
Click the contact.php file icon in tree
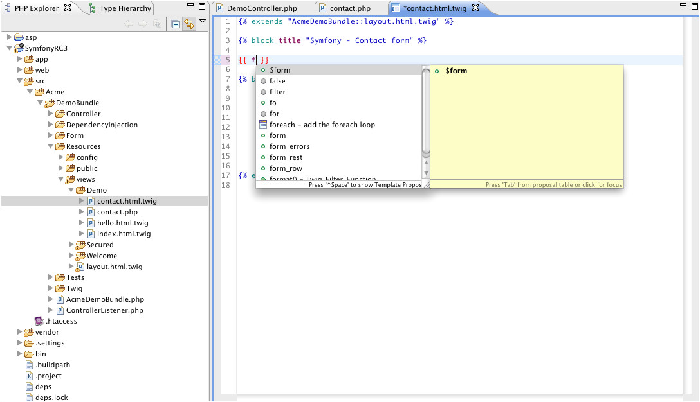pyautogui.click(x=91, y=212)
